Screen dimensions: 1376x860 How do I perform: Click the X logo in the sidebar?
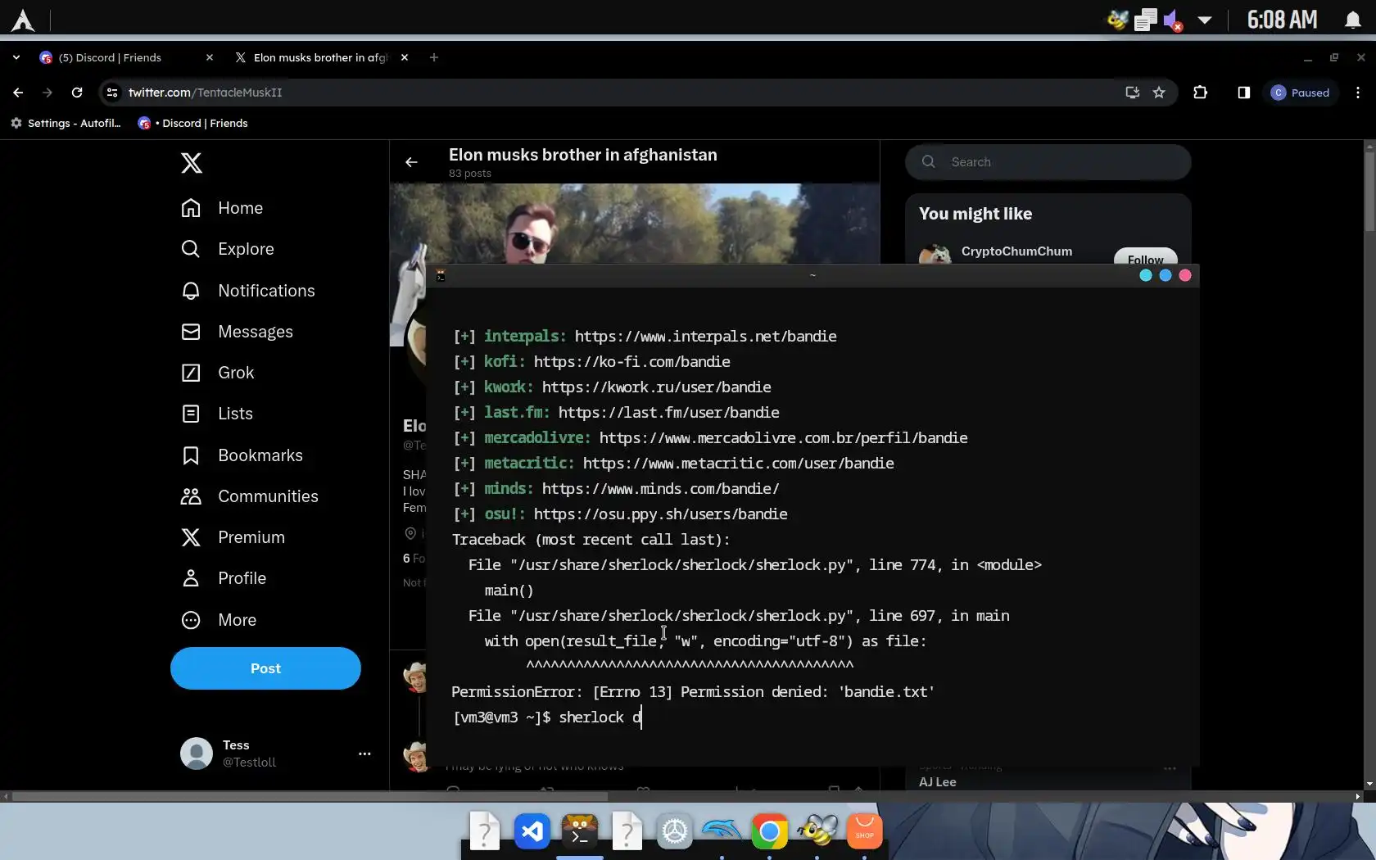(x=191, y=163)
